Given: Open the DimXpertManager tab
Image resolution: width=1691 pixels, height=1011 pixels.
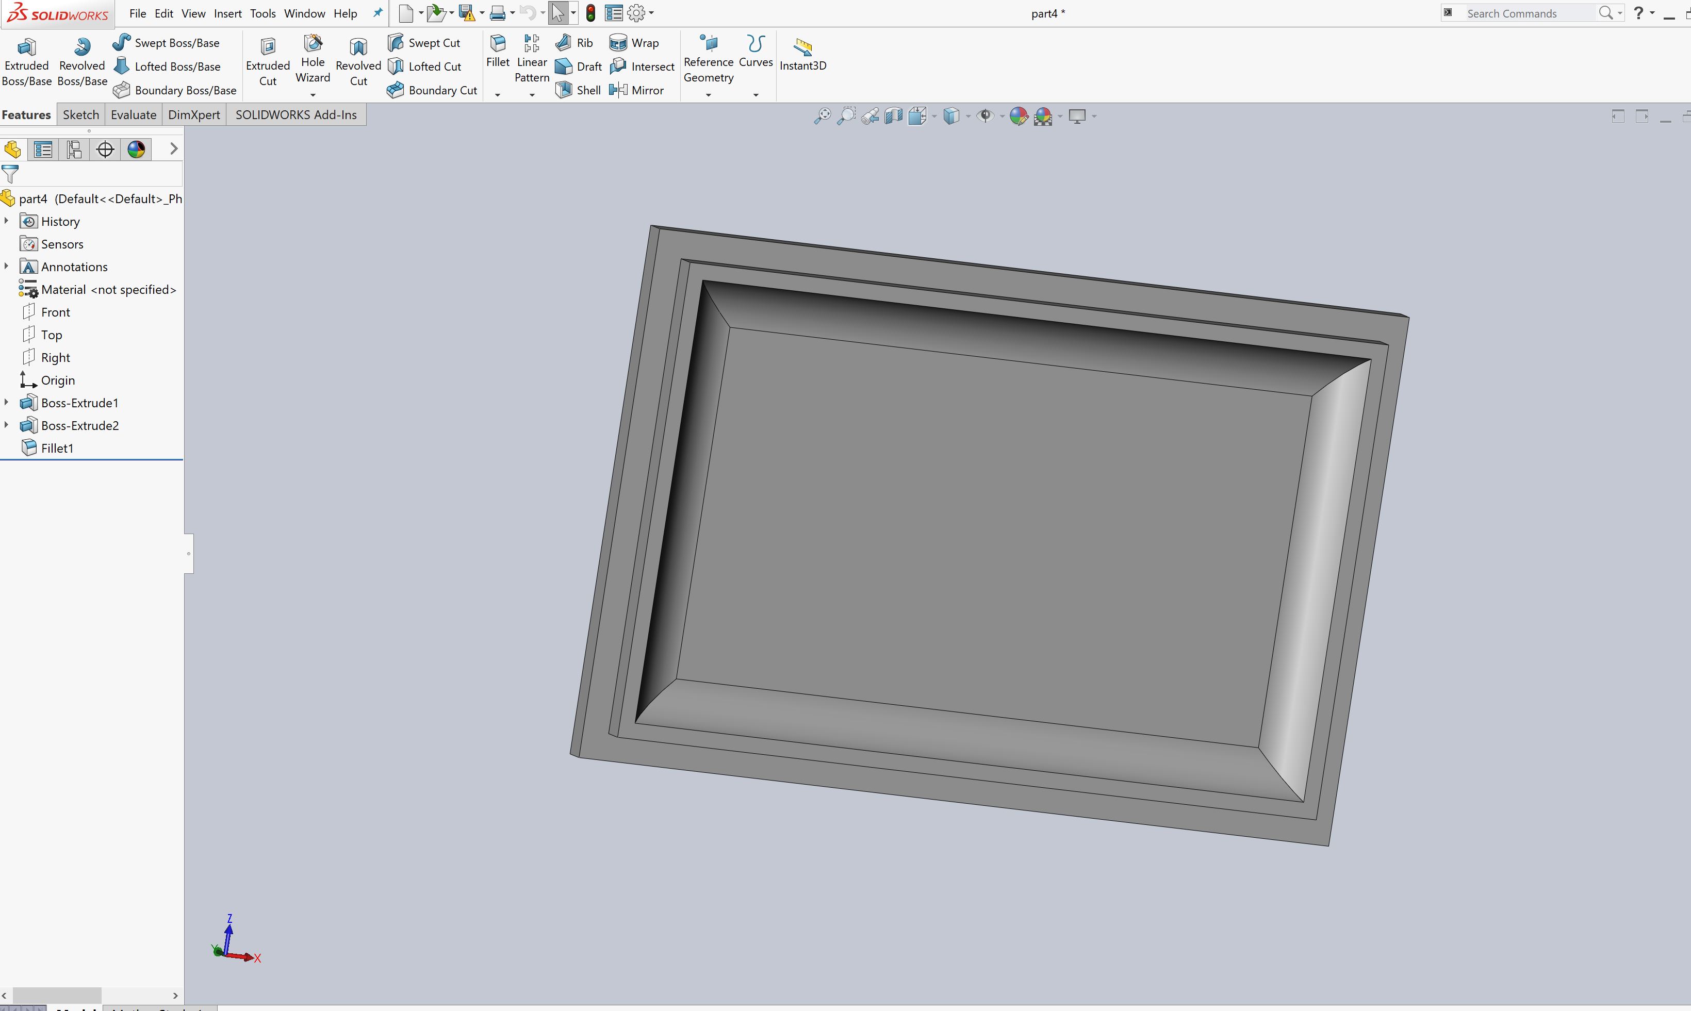Looking at the screenshot, I should [x=105, y=149].
